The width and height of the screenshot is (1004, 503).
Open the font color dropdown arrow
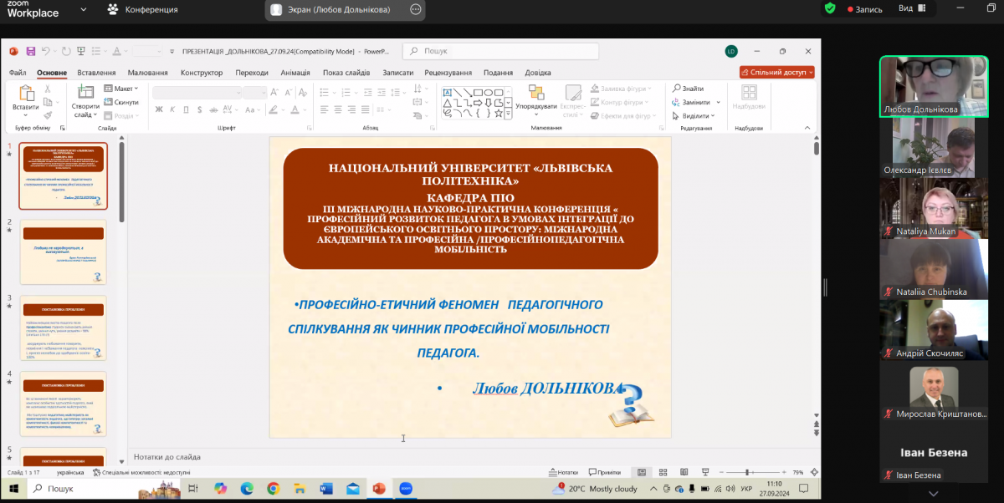point(304,109)
